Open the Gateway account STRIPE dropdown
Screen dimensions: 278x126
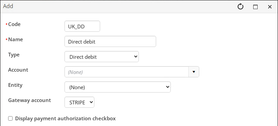[79, 102]
